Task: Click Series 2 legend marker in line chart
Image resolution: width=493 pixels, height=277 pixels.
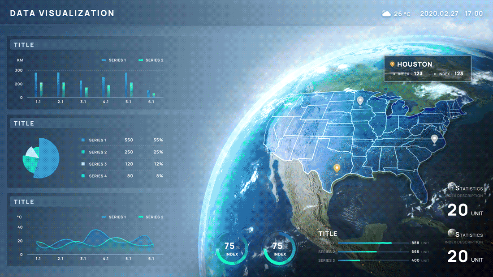Action: (141, 217)
